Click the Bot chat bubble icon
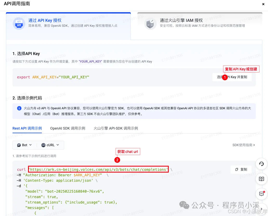Viewport: 268px width, 216px height. click(19, 145)
